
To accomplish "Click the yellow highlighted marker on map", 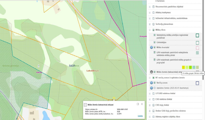I will (114, 98).
